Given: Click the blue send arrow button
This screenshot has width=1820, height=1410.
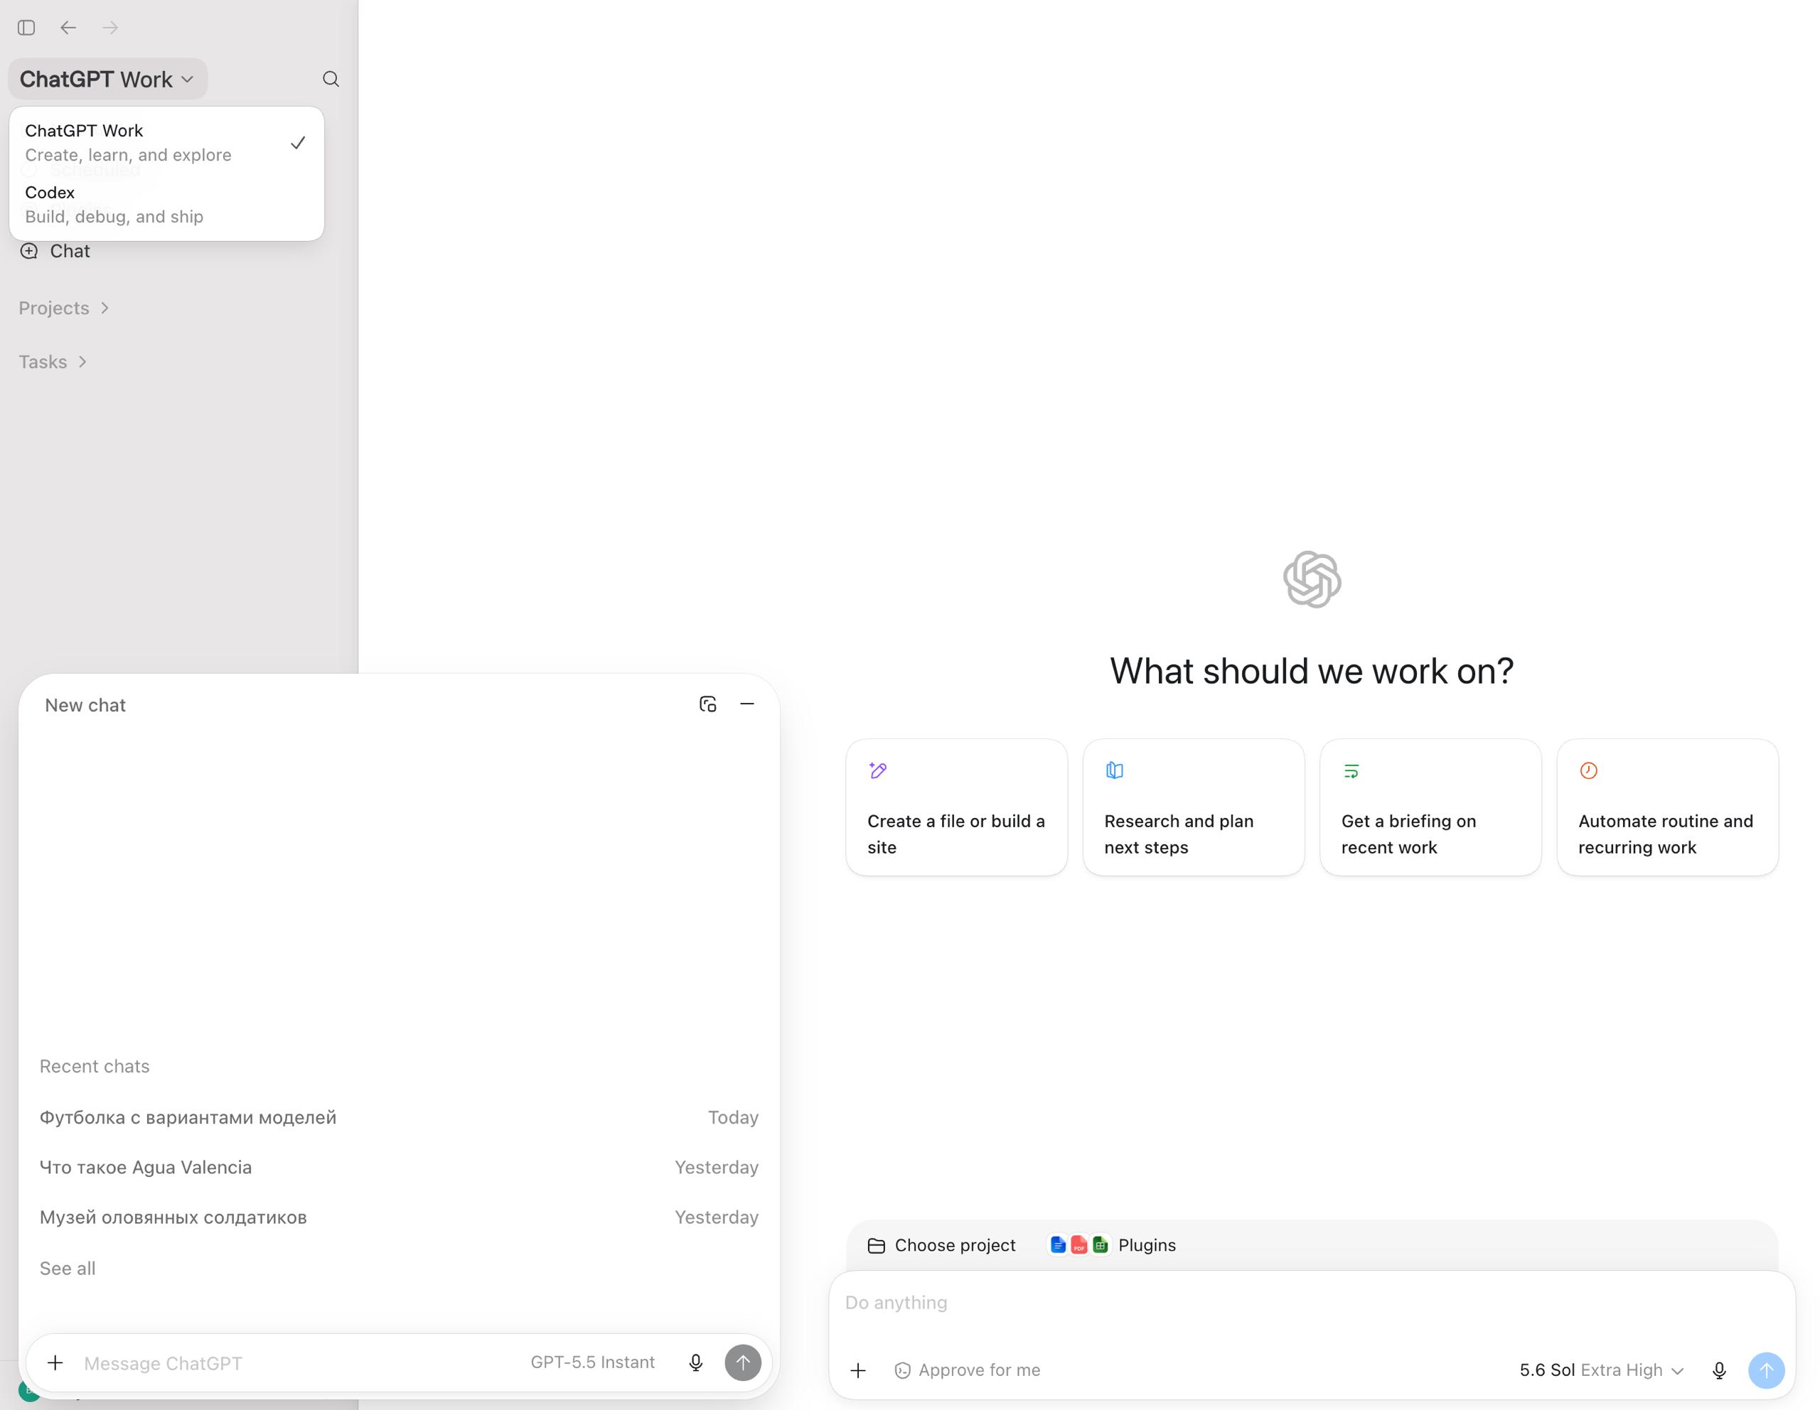Looking at the screenshot, I should coord(1766,1370).
